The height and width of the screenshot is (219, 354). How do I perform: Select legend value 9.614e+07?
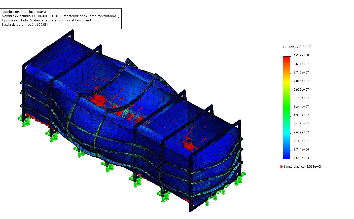pyautogui.click(x=301, y=64)
